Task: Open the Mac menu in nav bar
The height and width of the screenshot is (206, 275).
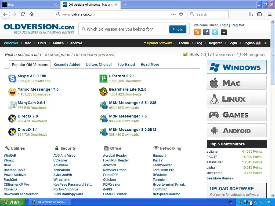Action: 28,43
